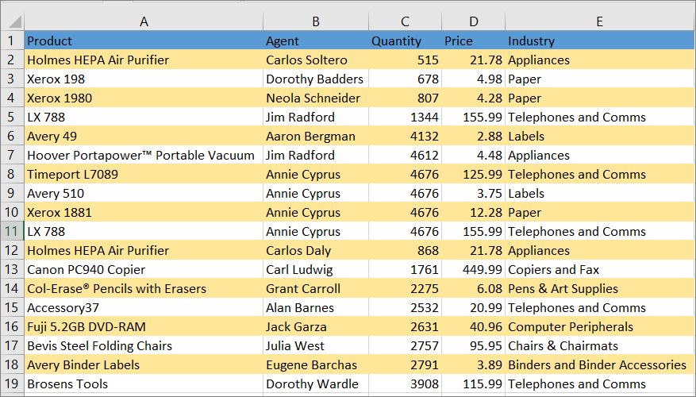Select Canon PC940 Copier cell
Image resolution: width=696 pixels, height=397 pixels.
tap(144, 269)
